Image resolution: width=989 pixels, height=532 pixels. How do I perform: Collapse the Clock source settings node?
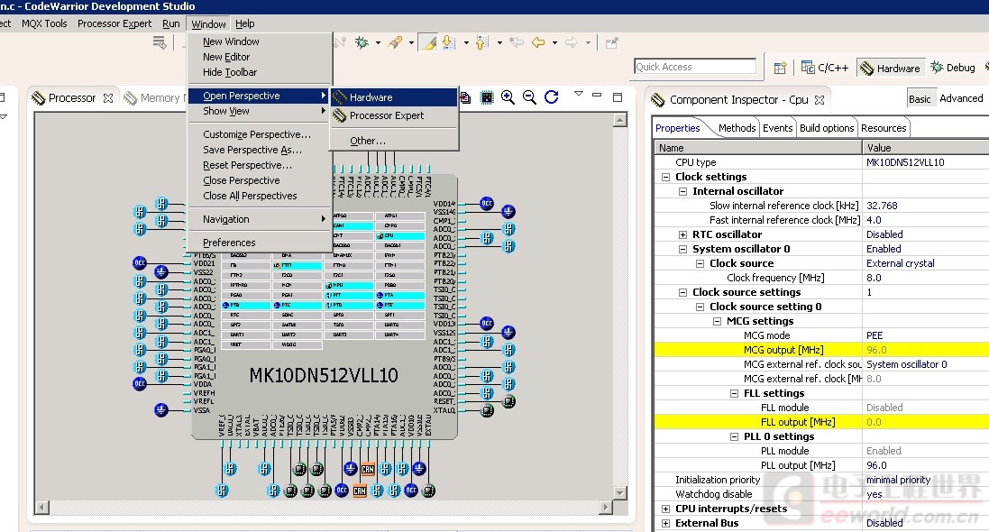pyautogui.click(x=682, y=293)
